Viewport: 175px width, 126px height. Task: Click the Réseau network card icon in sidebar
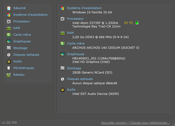pos(9,75)
